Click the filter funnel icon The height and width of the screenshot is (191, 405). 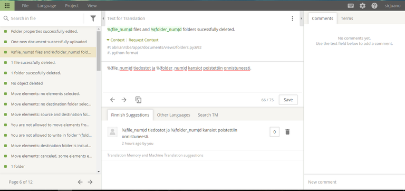(93, 18)
